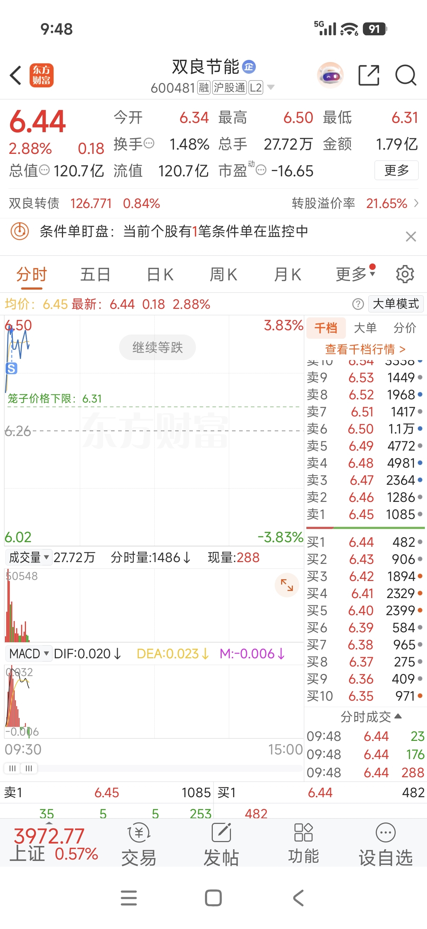
Task: Tap the L2 level tag
Action: click(256, 87)
